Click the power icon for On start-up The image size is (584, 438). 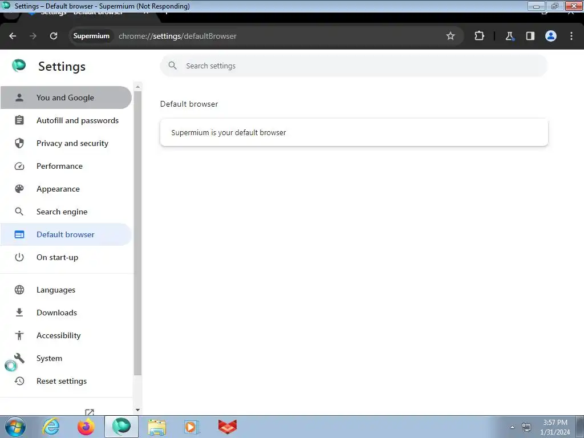19,257
